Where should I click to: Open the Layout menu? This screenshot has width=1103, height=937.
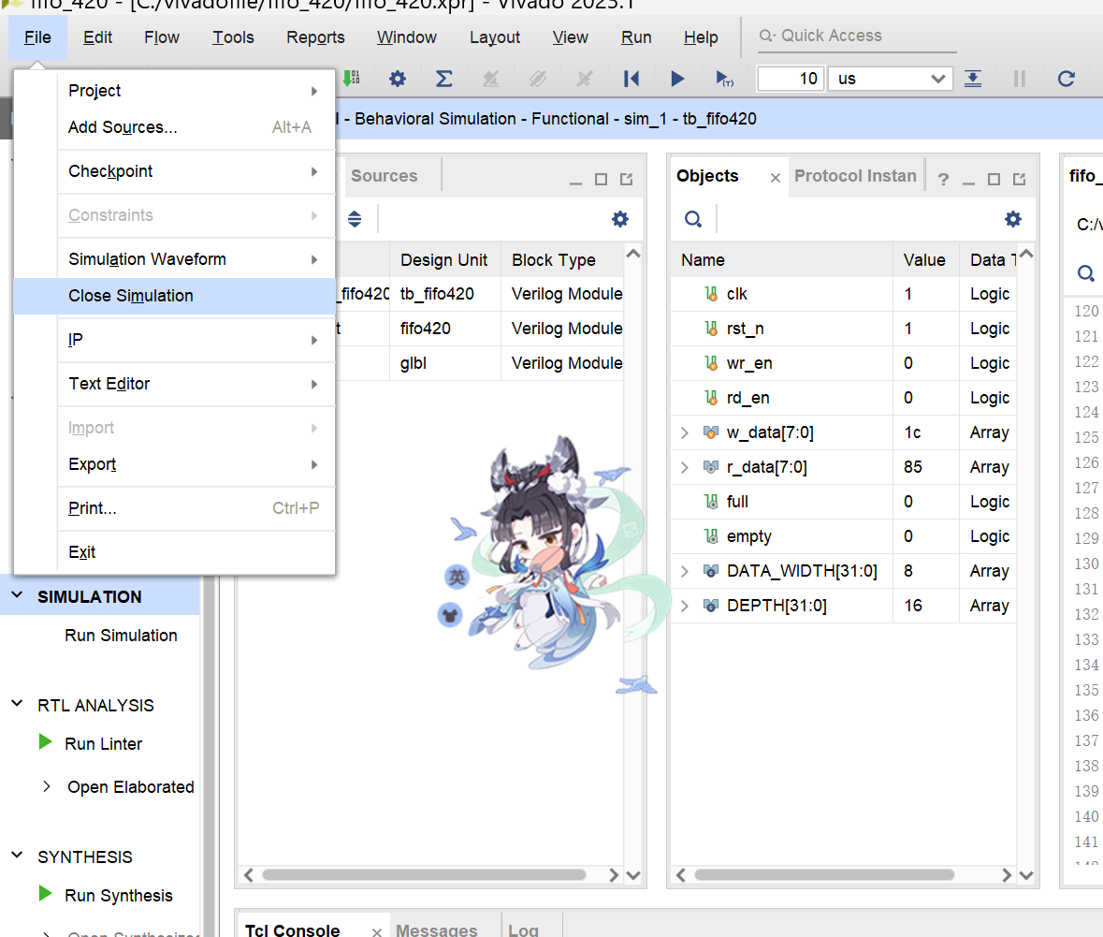[495, 37]
